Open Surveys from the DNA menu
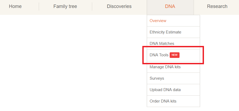The image size is (239, 111). 173,78
